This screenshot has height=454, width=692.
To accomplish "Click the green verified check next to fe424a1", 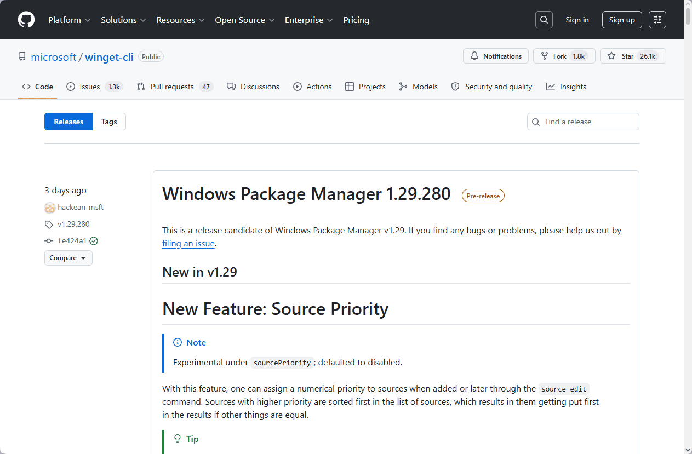I will (x=94, y=241).
